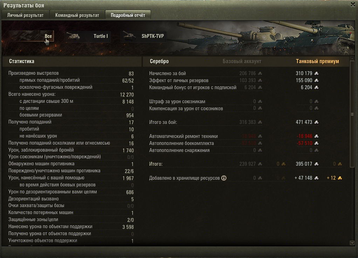The image size is (358, 258).
Task: Select the Все vehicles filter
Action: 32,36
